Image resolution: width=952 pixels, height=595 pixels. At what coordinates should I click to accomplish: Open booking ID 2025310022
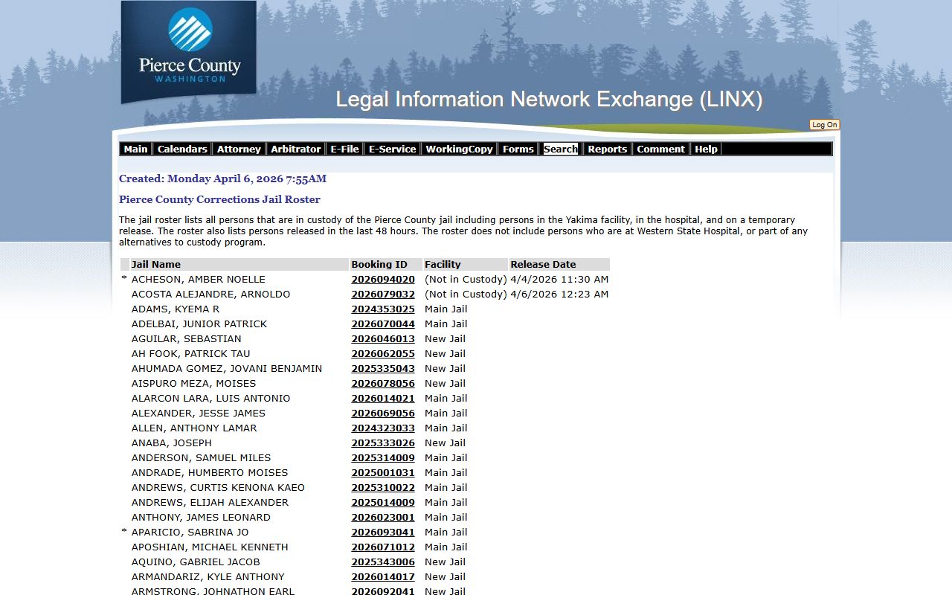point(383,488)
